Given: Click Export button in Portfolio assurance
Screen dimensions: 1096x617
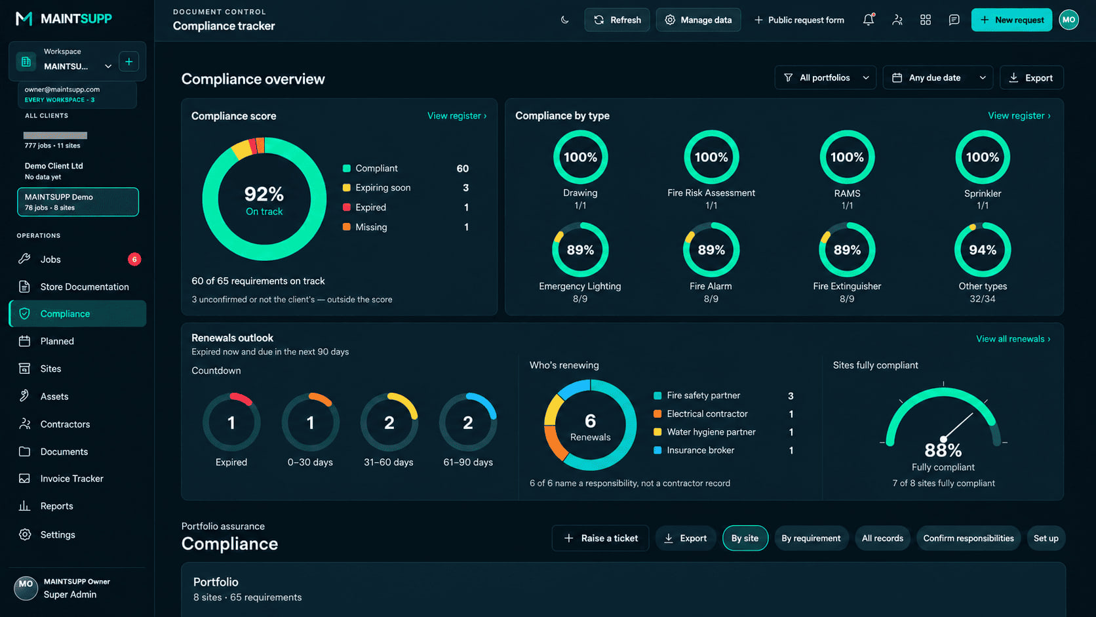Looking at the screenshot, I should coord(685,538).
